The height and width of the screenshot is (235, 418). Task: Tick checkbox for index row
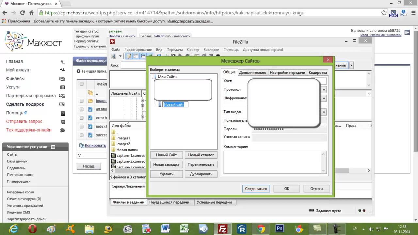pos(82,126)
